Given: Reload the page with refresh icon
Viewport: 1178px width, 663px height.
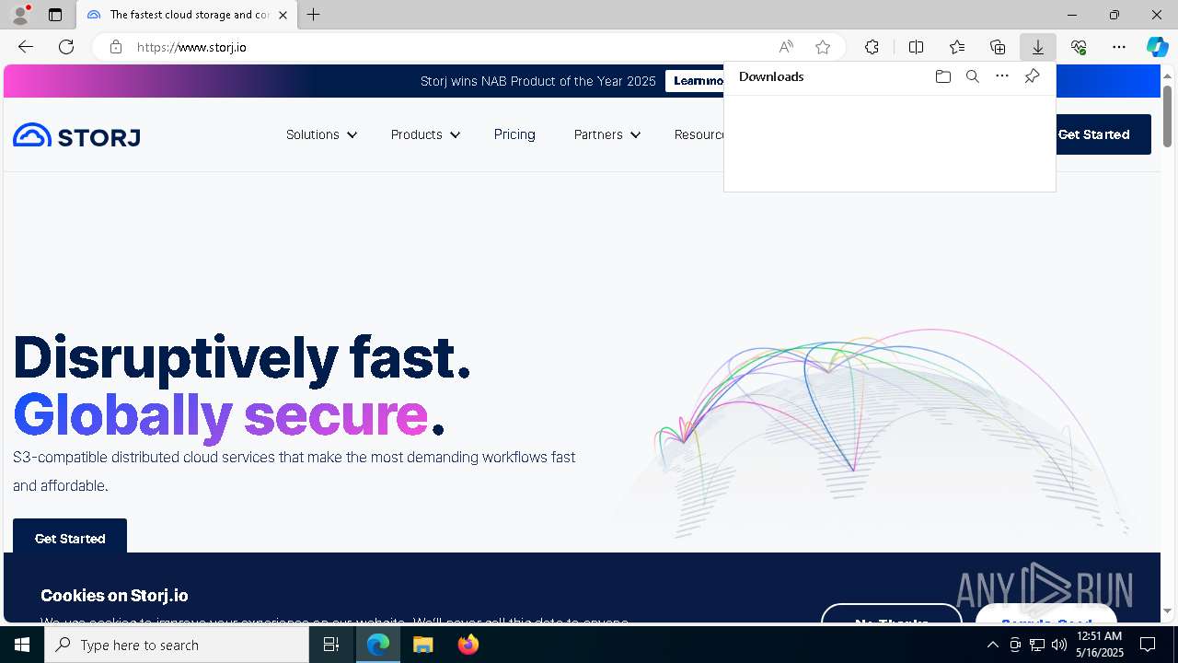Looking at the screenshot, I should [66, 47].
